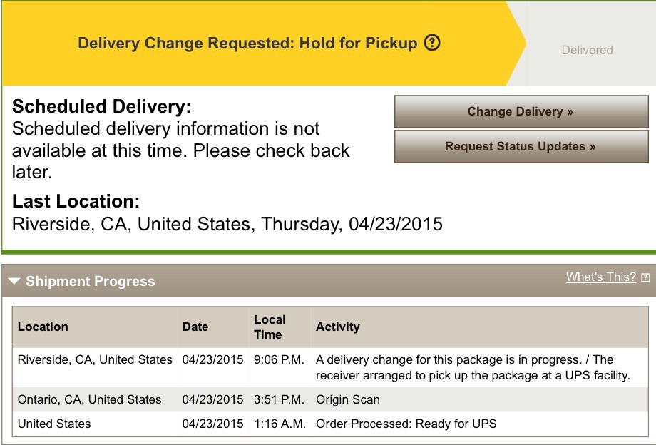Image resolution: width=656 pixels, height=445 pixels.
Task: Click the question mark icon beside What's This
Action: (647, 277)
